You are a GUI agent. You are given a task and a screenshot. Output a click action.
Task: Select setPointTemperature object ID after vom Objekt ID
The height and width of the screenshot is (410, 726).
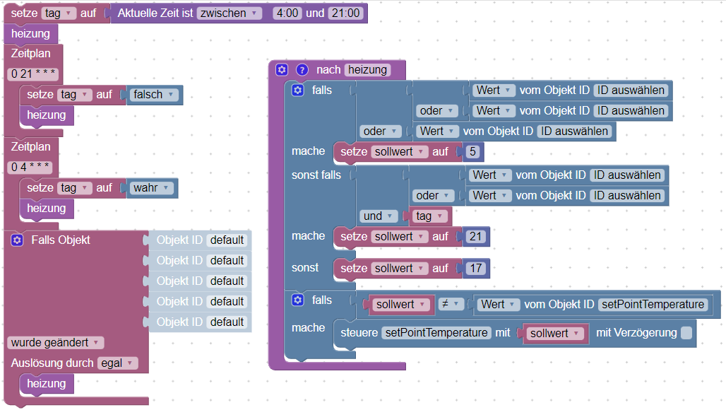[653, 305]
